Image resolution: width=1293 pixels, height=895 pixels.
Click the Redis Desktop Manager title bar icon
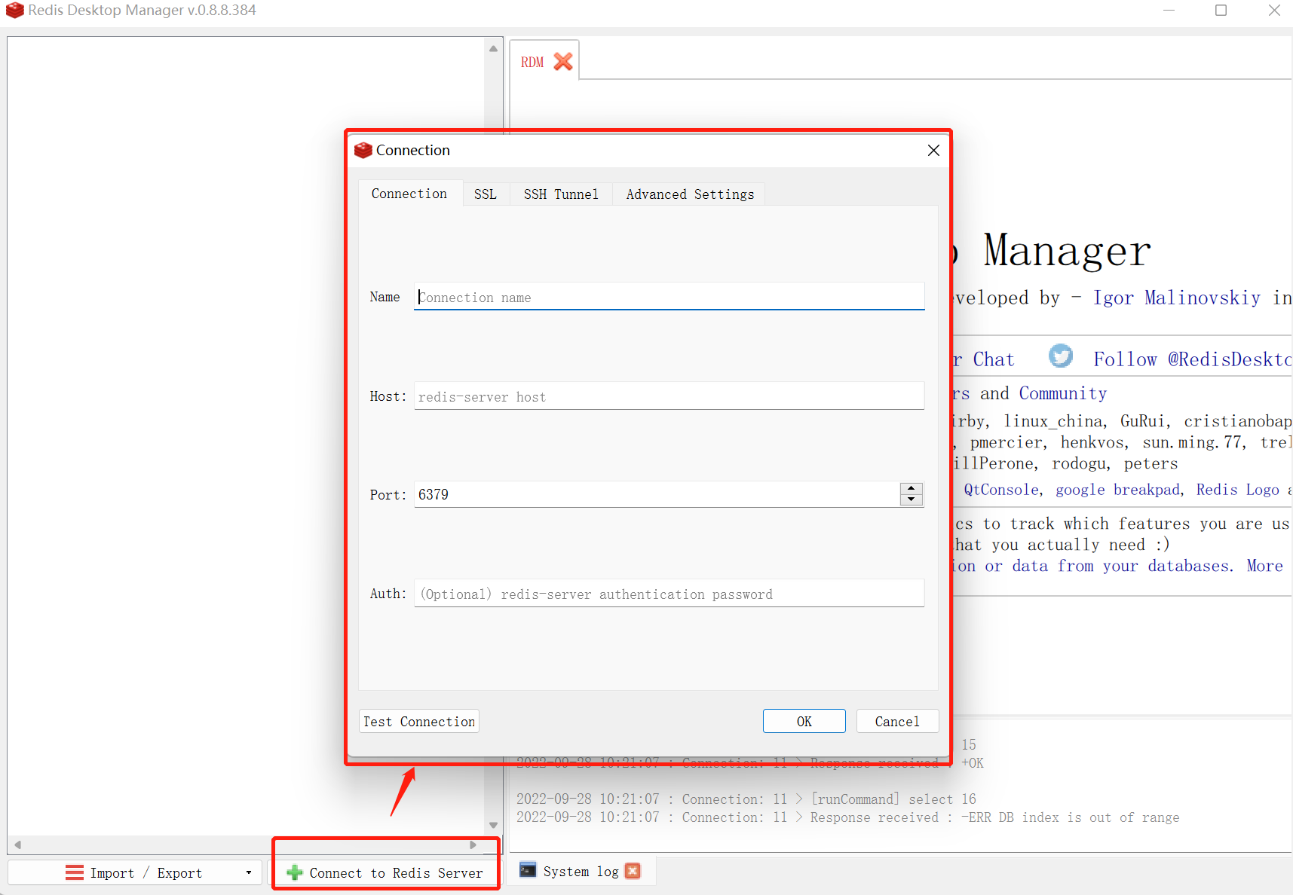pos(14,10)
